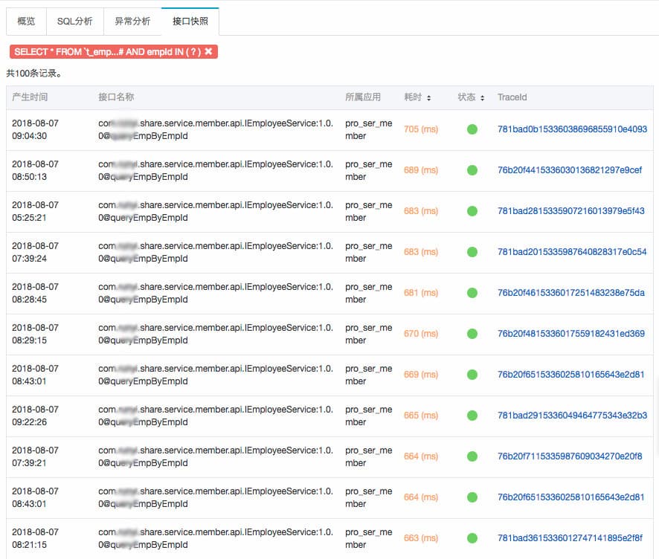Open trace link ending in 4270e20f8
The image size is (659, 559).
point(570,456)
